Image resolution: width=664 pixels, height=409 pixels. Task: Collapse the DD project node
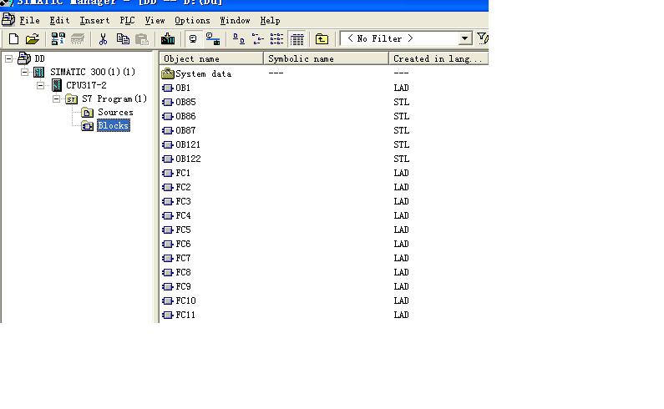coord(9,58)
